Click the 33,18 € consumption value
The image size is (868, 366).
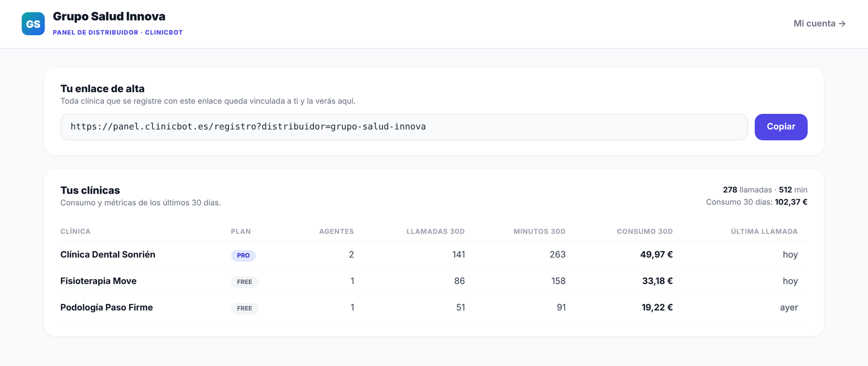658,281
